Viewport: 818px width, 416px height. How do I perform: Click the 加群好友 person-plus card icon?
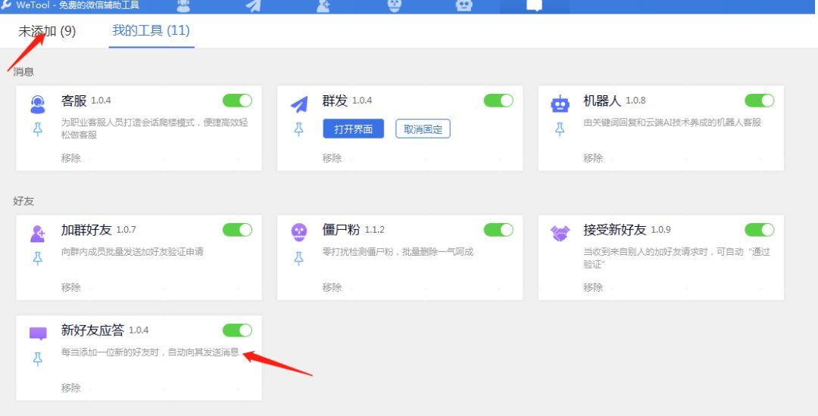click(x=38, y=233)
